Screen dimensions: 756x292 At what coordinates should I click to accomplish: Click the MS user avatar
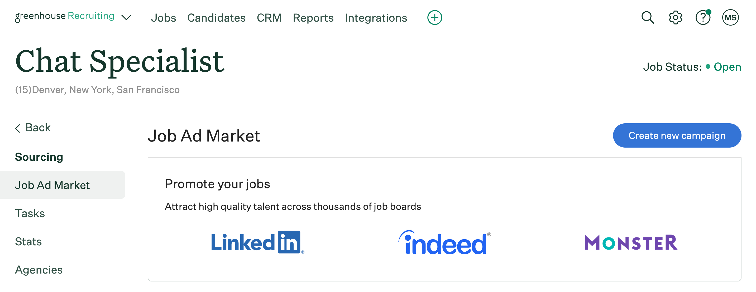coord(730,18)
